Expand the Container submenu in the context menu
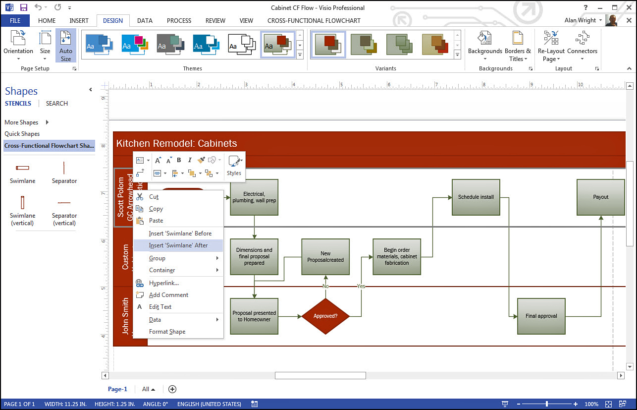Screen dimensions: 637x410 [x=217, y=270]
